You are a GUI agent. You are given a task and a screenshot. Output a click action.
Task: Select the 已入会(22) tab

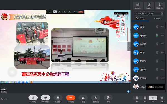tap(140, 18)
